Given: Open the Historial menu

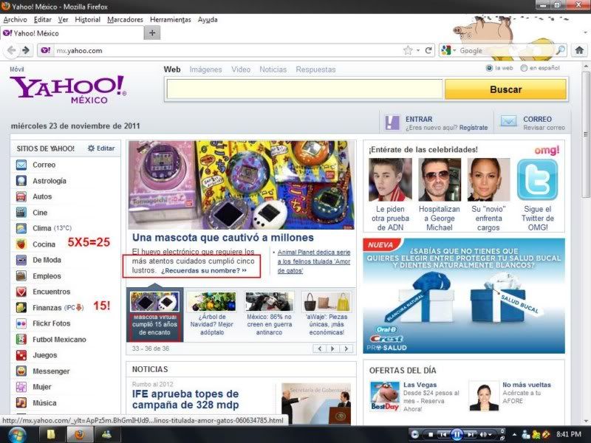Looking at the screenshot, I should 87,20.
